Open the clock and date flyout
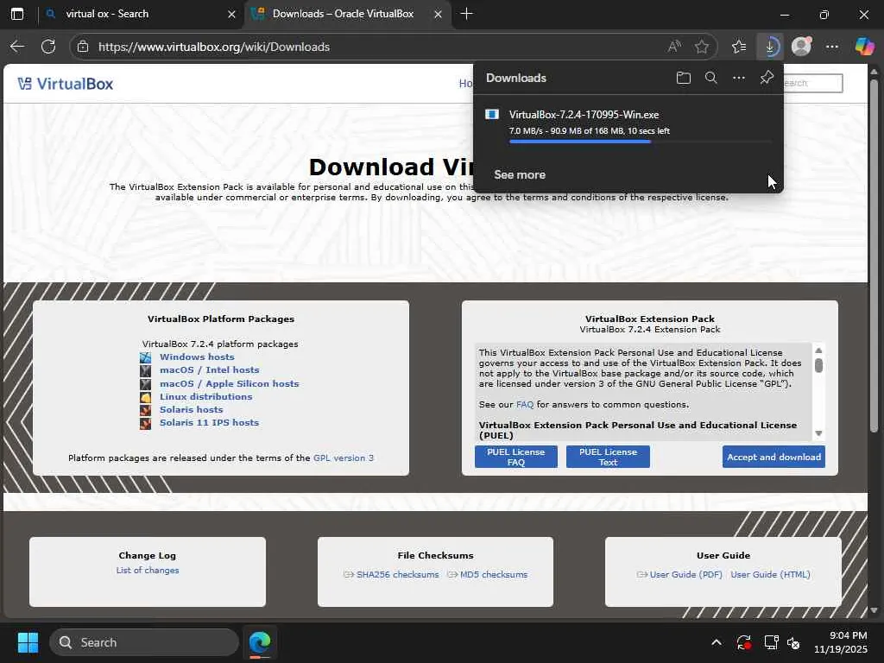The image size is (884, 663). click(x=840, y=642)
